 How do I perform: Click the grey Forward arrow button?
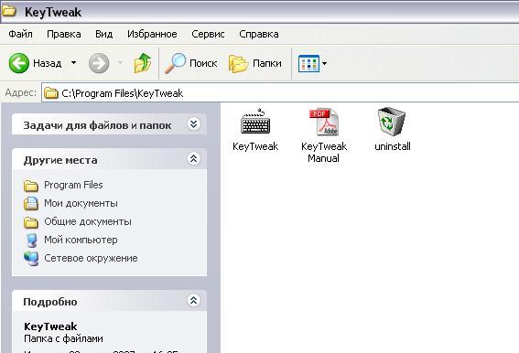tap(99, 63)
